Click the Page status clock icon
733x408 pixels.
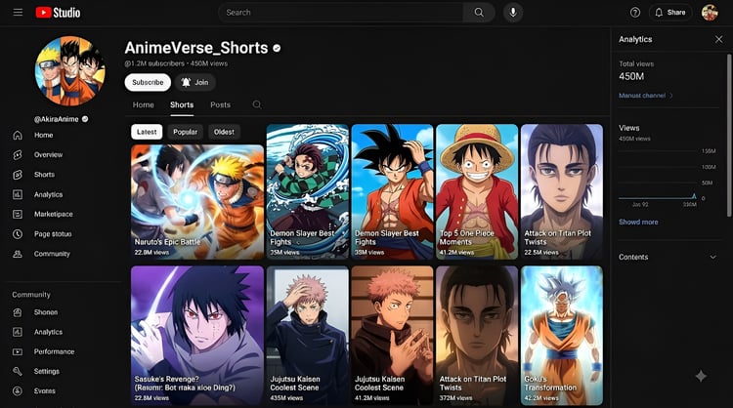coord(18,234)
